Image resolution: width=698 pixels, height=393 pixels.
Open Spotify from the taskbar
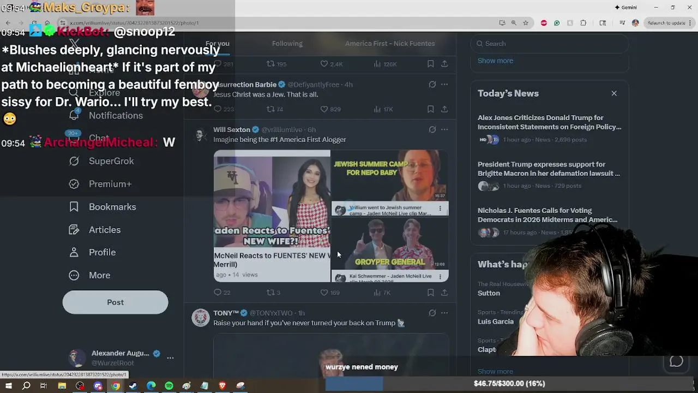click(169, 386)
